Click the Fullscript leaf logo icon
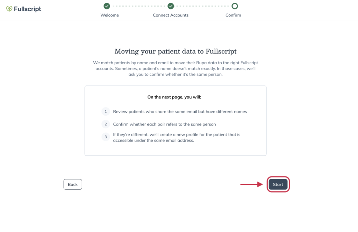This screenshot has height=232, width=358. click(x=9, y=9)
